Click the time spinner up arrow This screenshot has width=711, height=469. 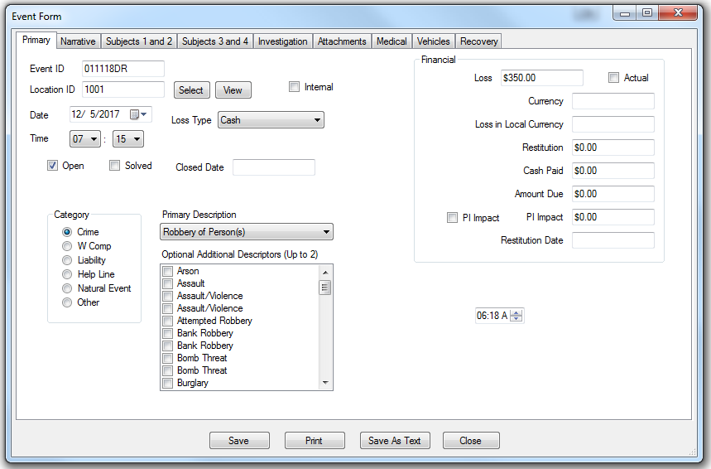coord(516,312)
